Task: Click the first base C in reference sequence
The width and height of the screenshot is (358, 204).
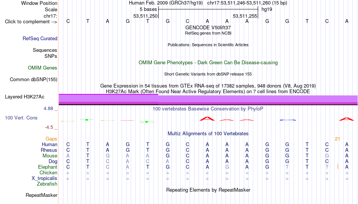Action: tap(68, 21)
